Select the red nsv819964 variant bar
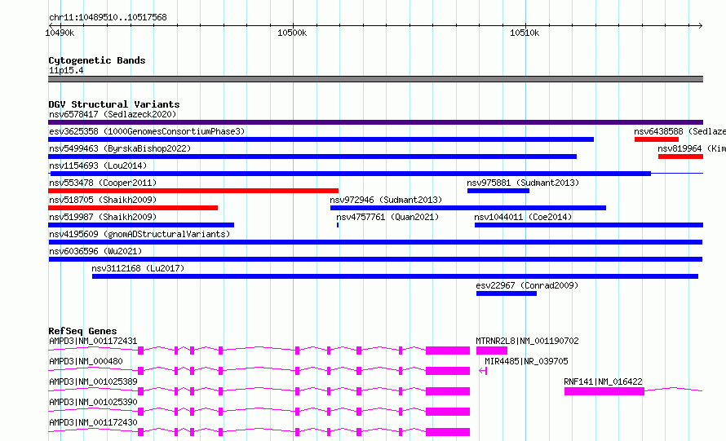 (x=680, y=157)
